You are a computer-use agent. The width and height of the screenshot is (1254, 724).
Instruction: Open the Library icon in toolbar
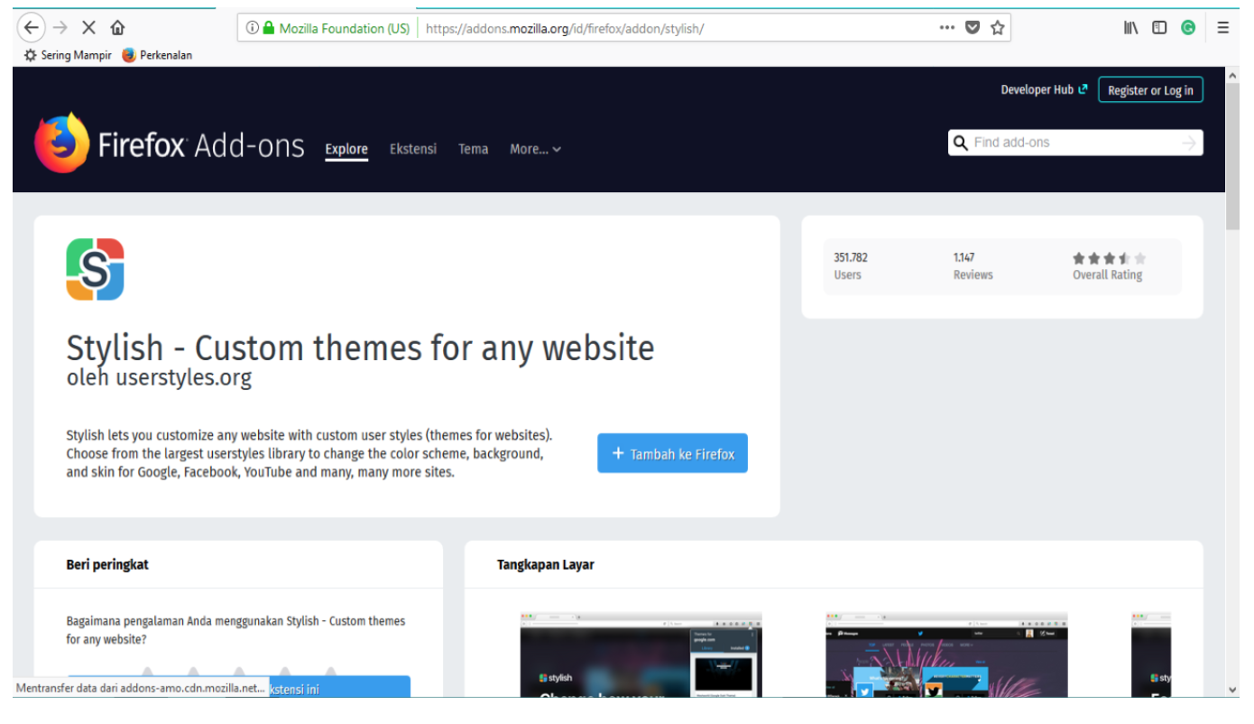[1130, 28]
